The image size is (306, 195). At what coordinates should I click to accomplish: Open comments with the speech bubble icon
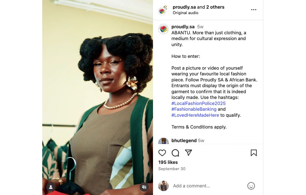(175, 153)
